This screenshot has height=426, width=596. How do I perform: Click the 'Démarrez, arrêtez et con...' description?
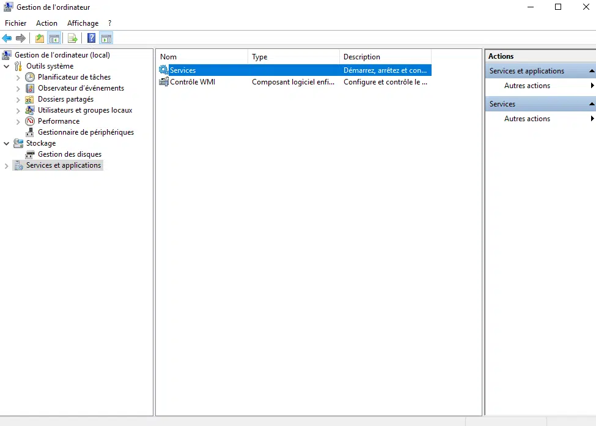(x=385, y=70)
